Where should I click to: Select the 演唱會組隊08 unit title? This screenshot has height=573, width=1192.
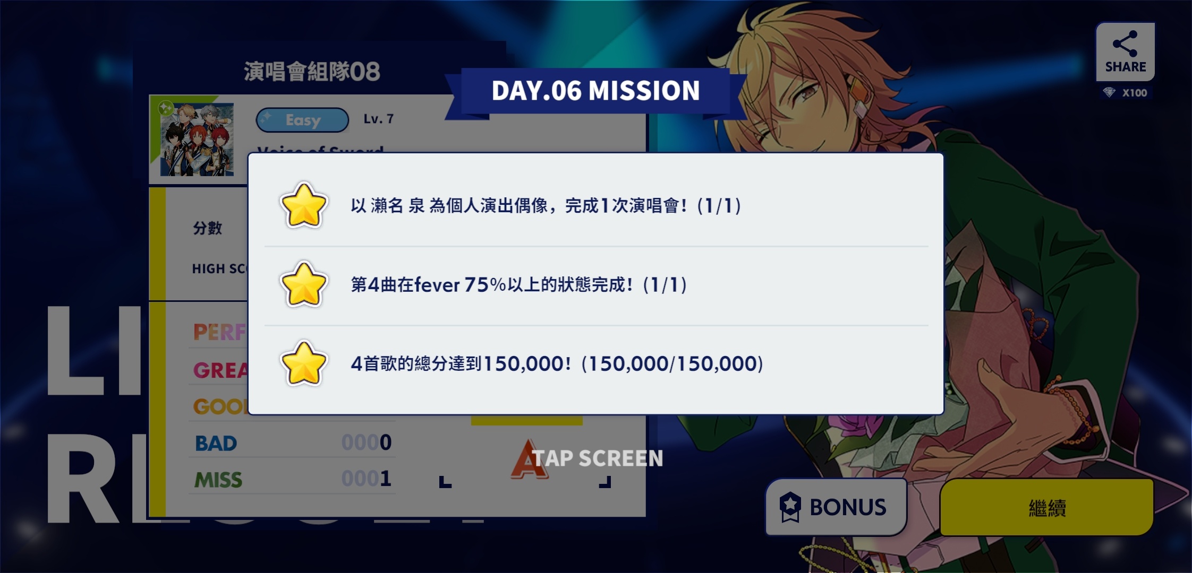(x=312, y=72)
